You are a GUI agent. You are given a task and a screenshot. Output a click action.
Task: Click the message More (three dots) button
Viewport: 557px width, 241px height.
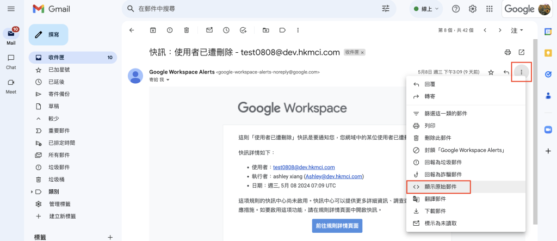[x=522, y=72]
